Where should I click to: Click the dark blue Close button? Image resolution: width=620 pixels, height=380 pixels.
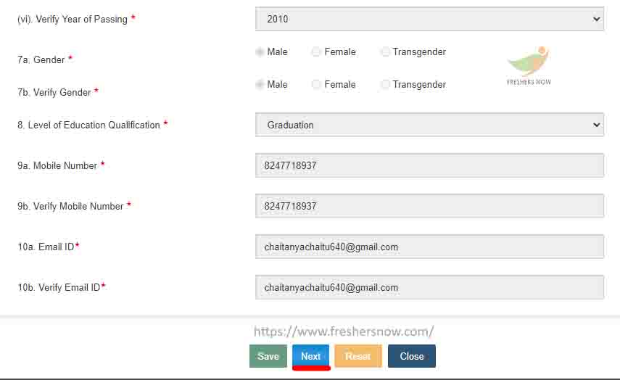click(x=412, y=356)
